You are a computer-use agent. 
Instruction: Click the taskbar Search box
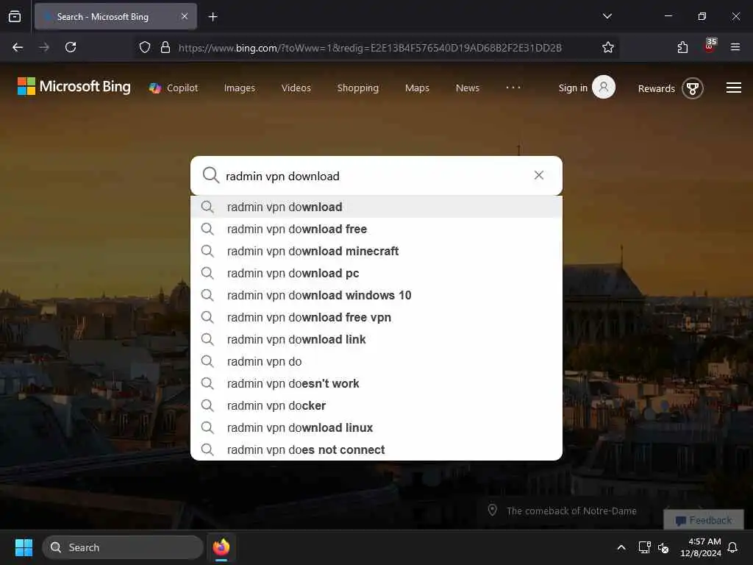coord(123,547)
